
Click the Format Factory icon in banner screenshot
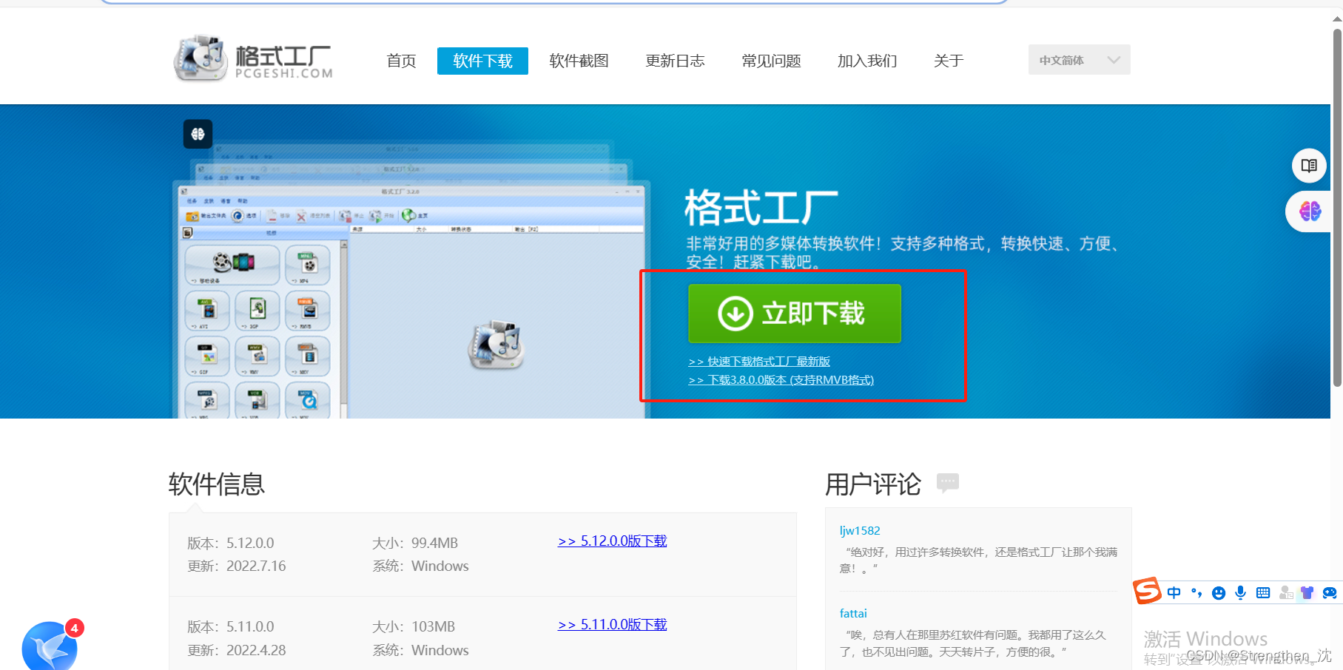click(497, 345)
